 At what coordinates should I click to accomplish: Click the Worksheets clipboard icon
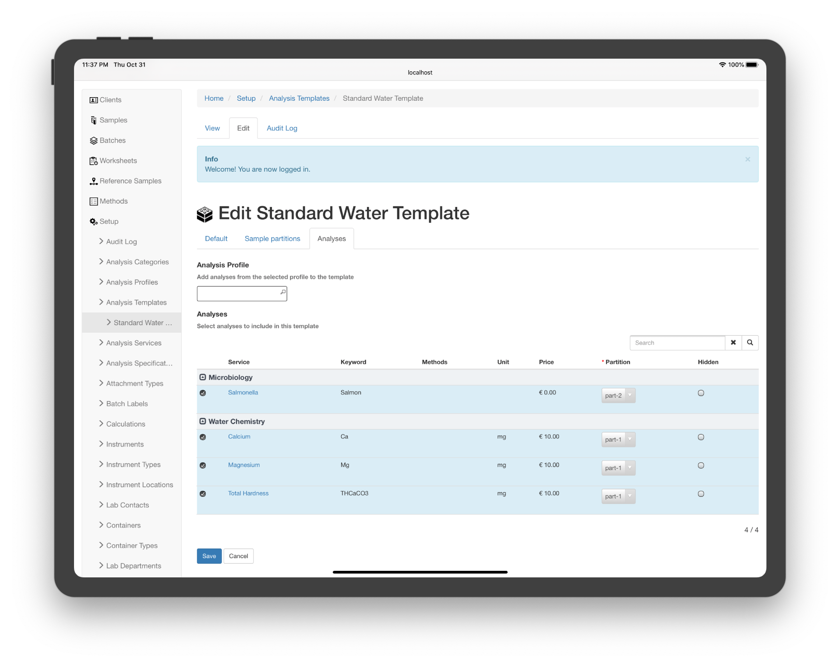(93, 161)
